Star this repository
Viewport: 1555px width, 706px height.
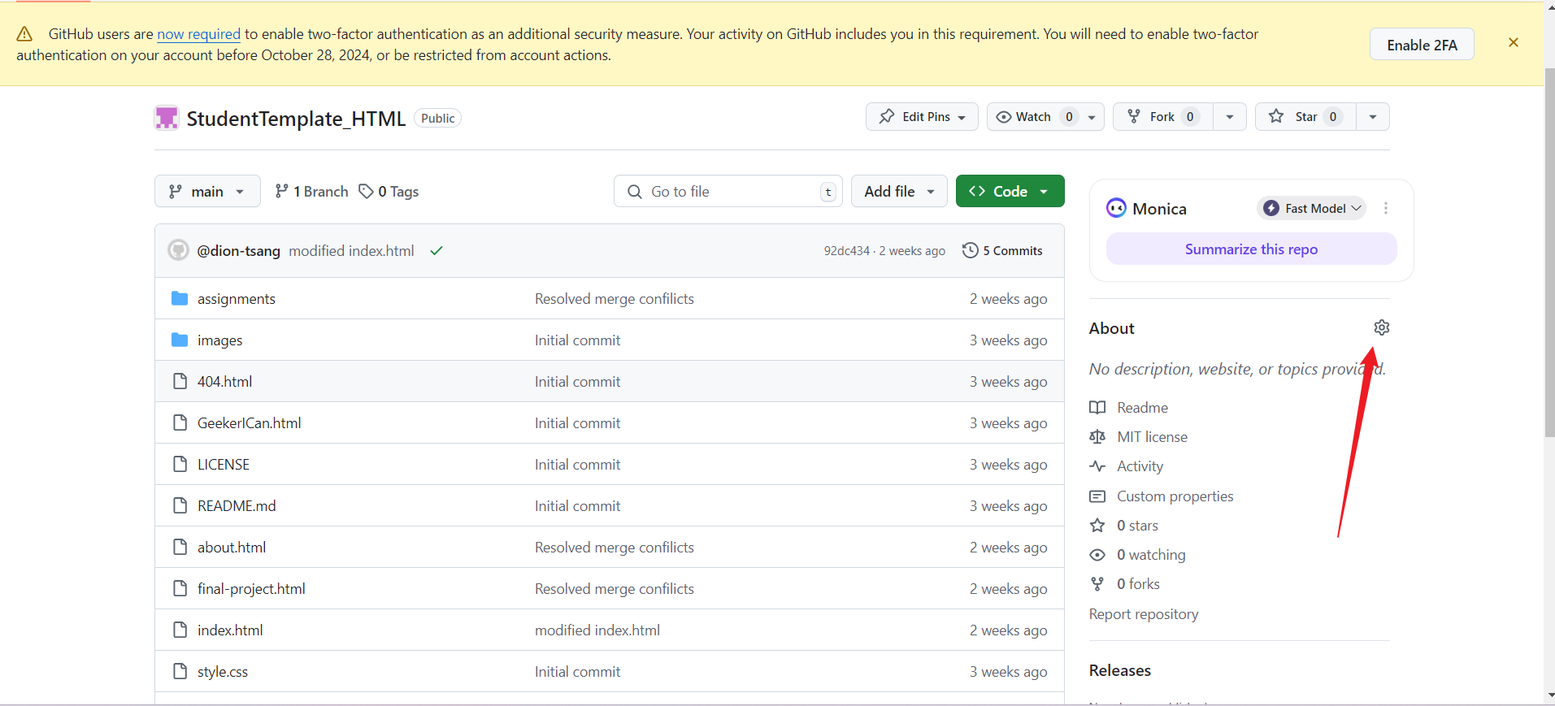(1305, 117)
